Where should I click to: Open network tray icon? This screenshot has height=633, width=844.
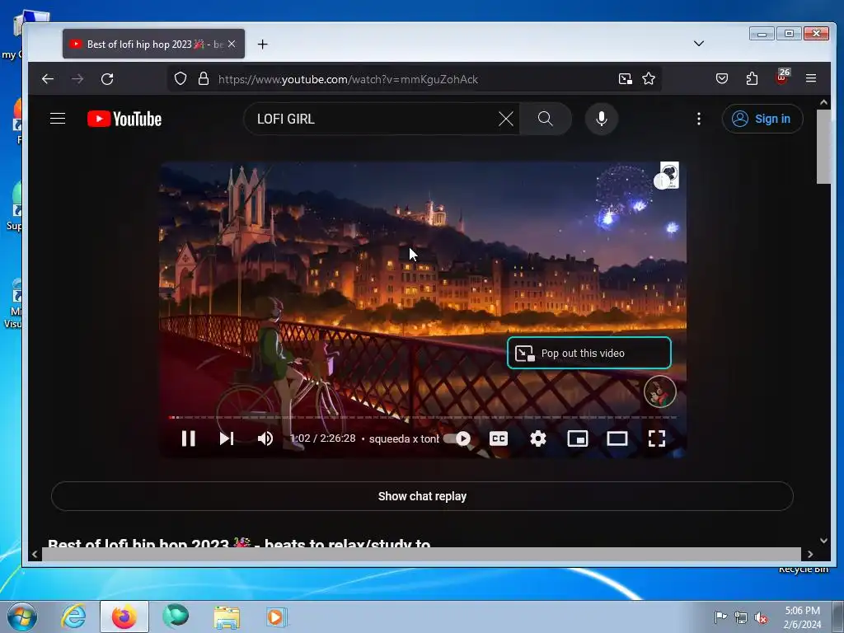point(741,617)
